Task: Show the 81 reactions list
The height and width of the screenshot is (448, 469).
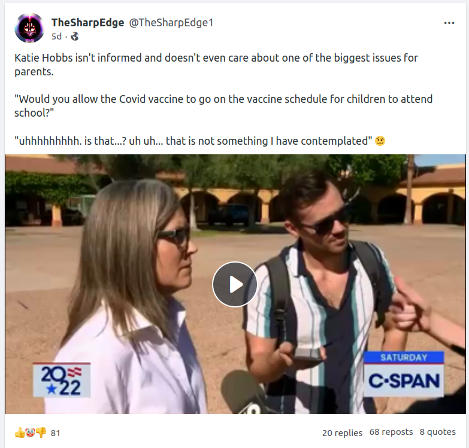Action: pos(55,433)
